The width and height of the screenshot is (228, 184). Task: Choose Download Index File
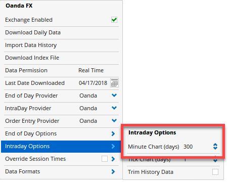pyautogui.click(x=32, y=58)
